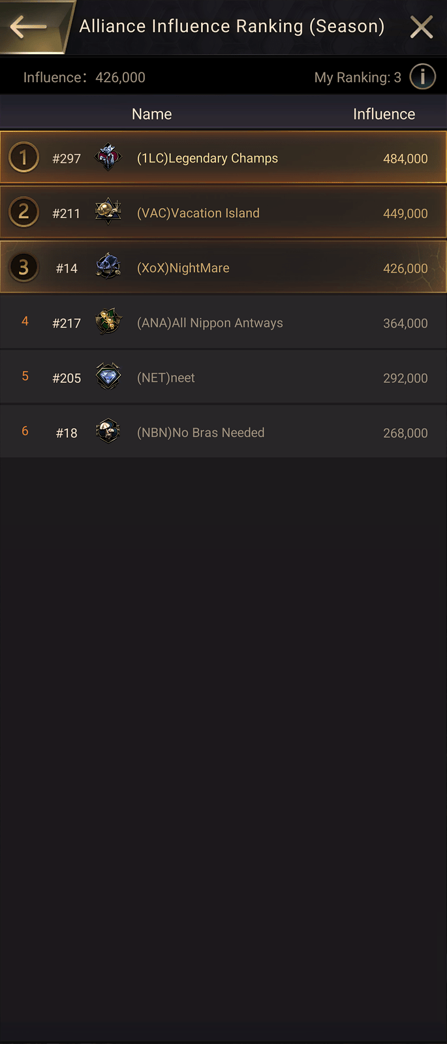Open the ranking info icon
The width and height of the screenshot is (447, 1044).
422,77
